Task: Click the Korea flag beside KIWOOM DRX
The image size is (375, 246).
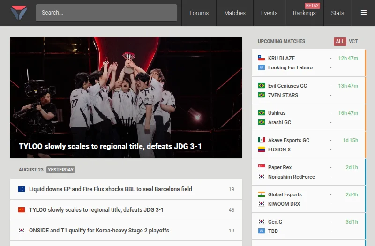Action: point(262,204)
